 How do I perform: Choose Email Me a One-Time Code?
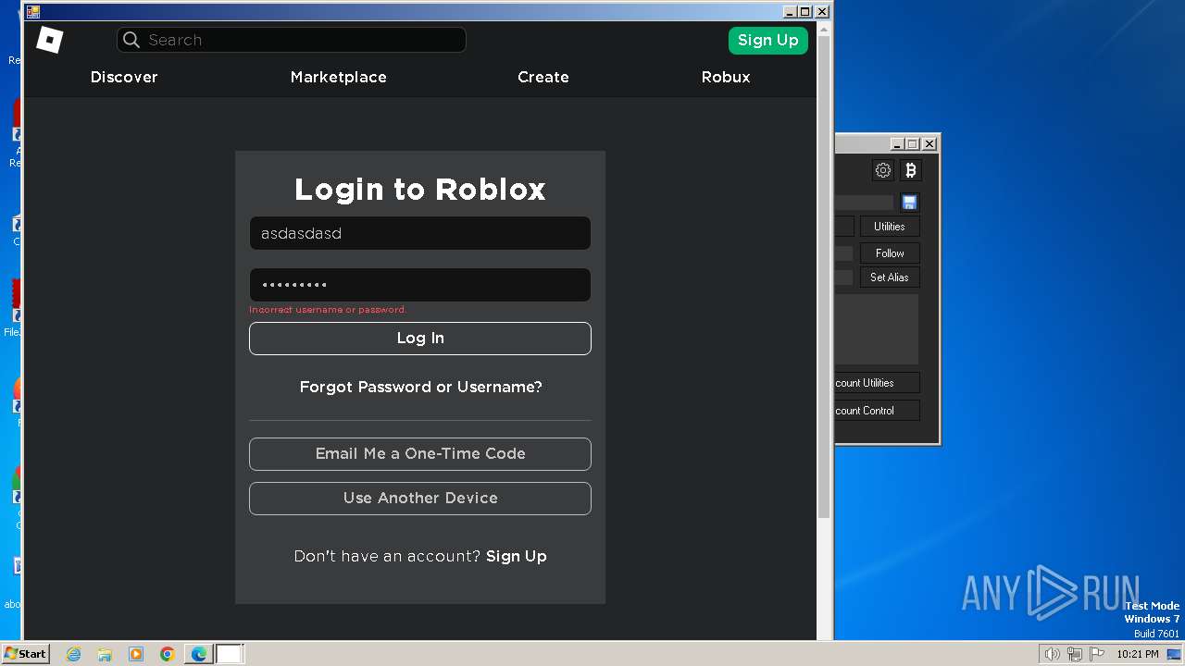pyautogui.click(x=420, y=454)
